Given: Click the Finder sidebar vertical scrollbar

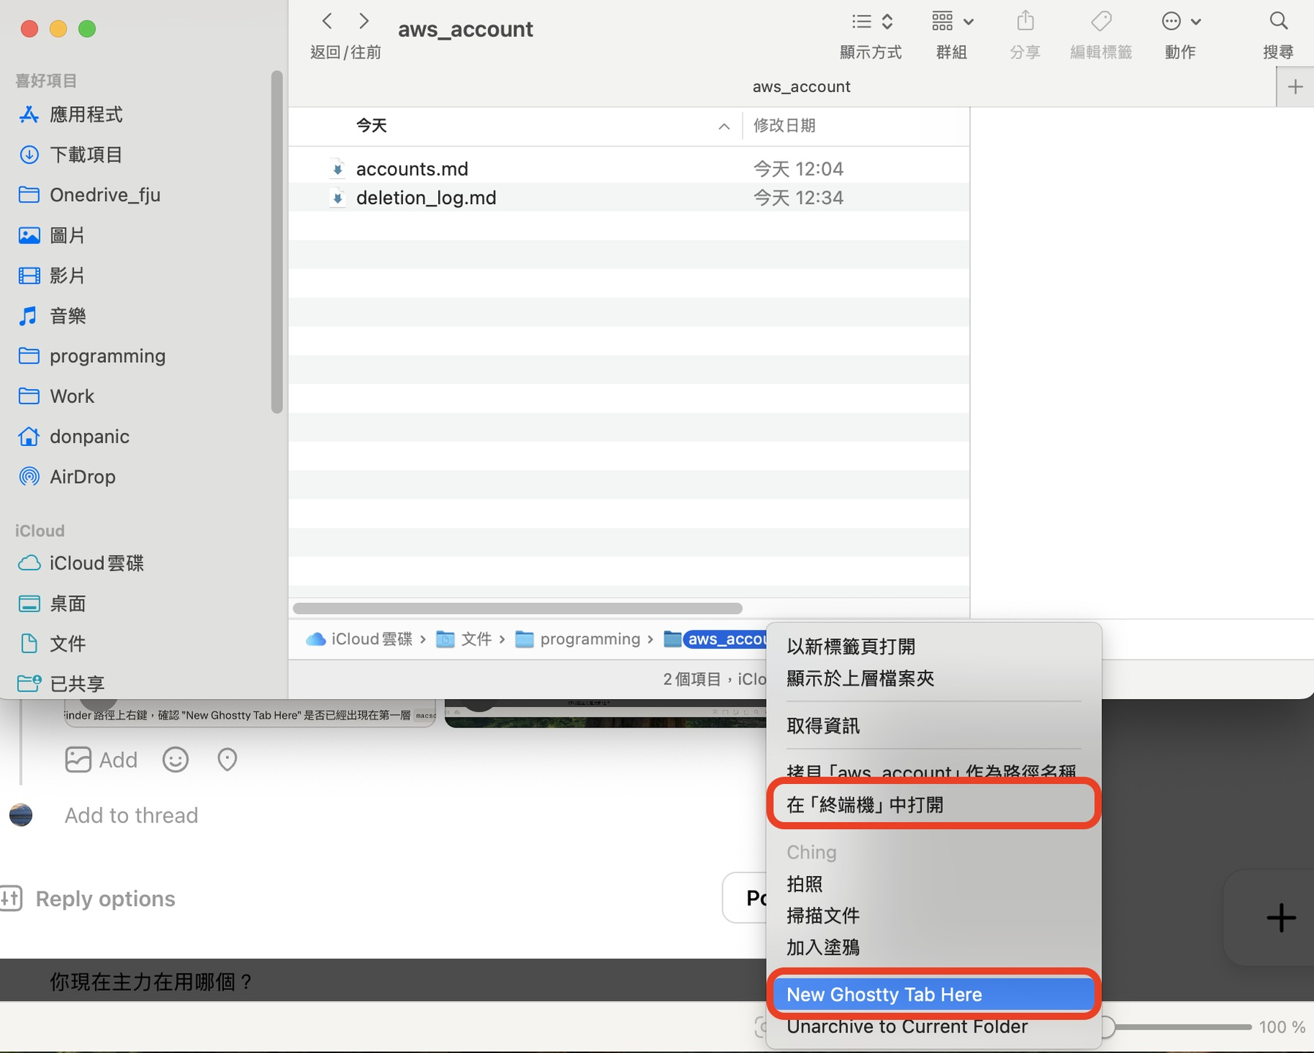Looking at the screenshot, I should pyautogui.click(x=277, y=242).
